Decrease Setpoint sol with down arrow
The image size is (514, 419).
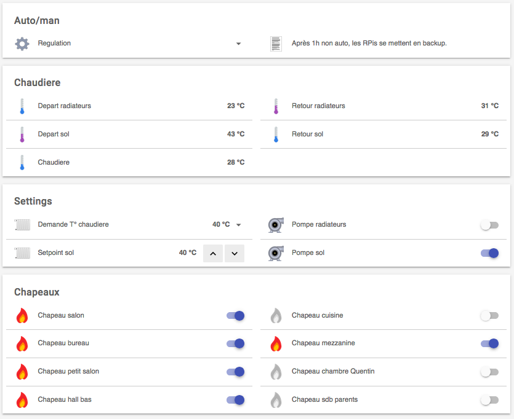(235, 254)
